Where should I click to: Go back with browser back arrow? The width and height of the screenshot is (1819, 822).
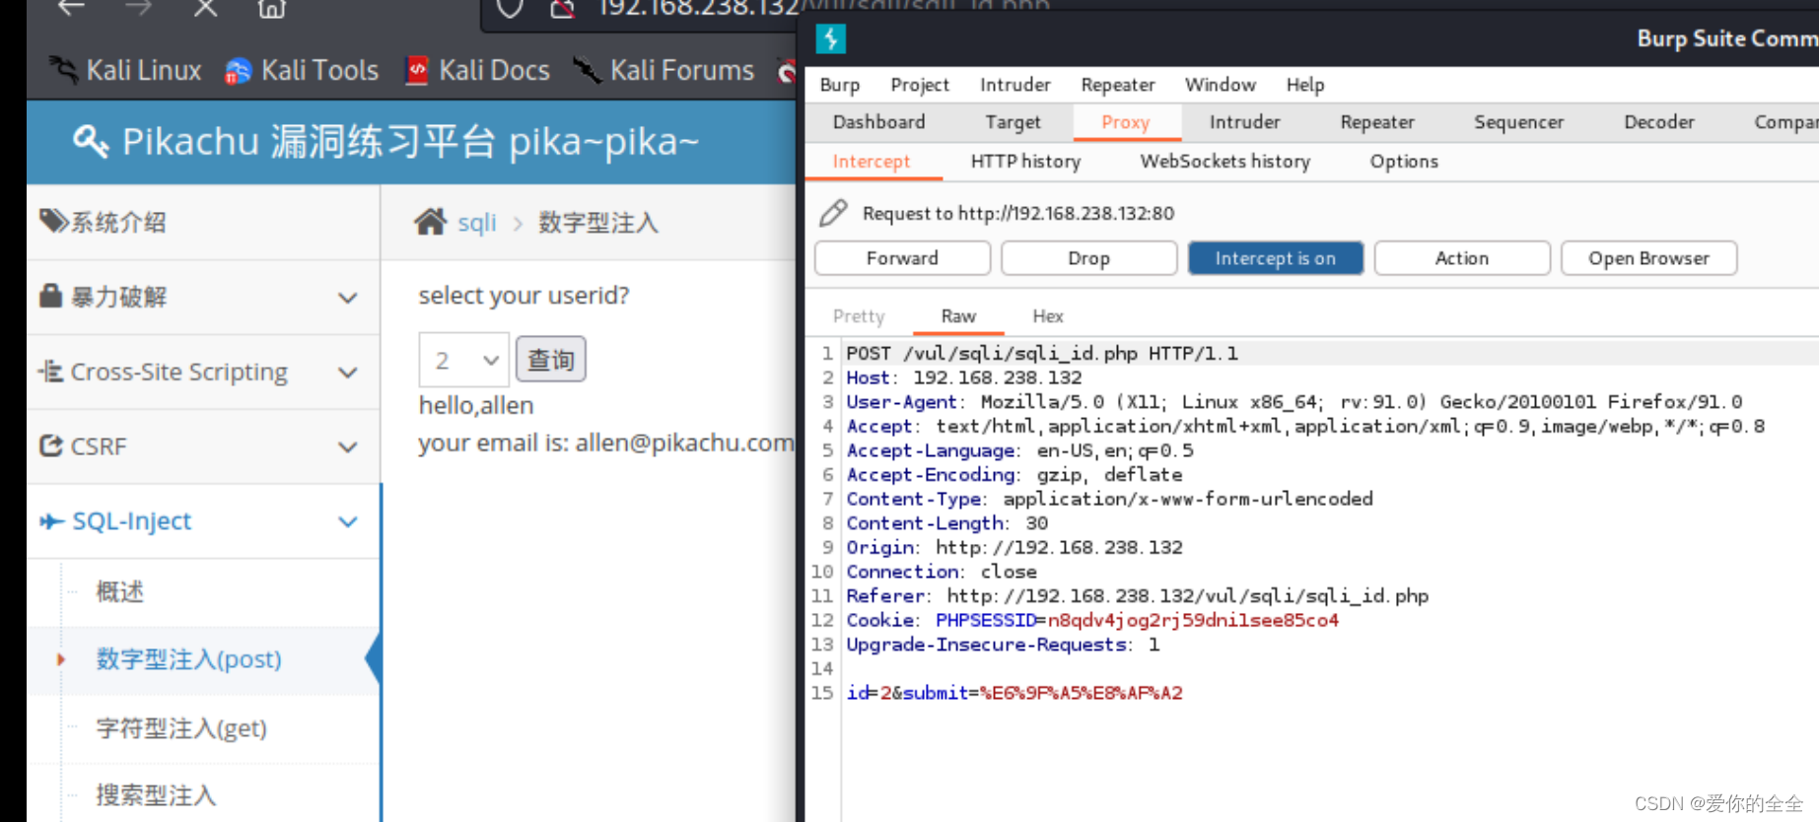[71, 8]
